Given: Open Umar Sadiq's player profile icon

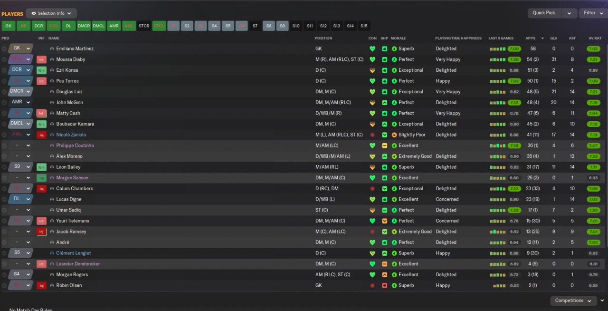Looking at the screenshot, I should point(52,210).
